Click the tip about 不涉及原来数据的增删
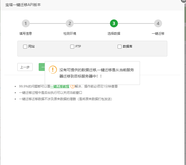The width and height of the screenshot is (186, 165). click(x=66, y=99)
